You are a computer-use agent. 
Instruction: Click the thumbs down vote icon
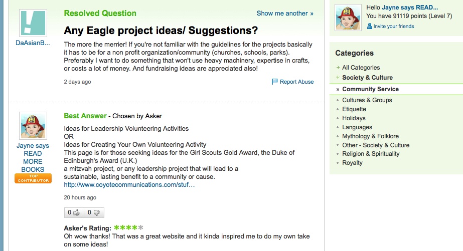click(x=96, y=212)
